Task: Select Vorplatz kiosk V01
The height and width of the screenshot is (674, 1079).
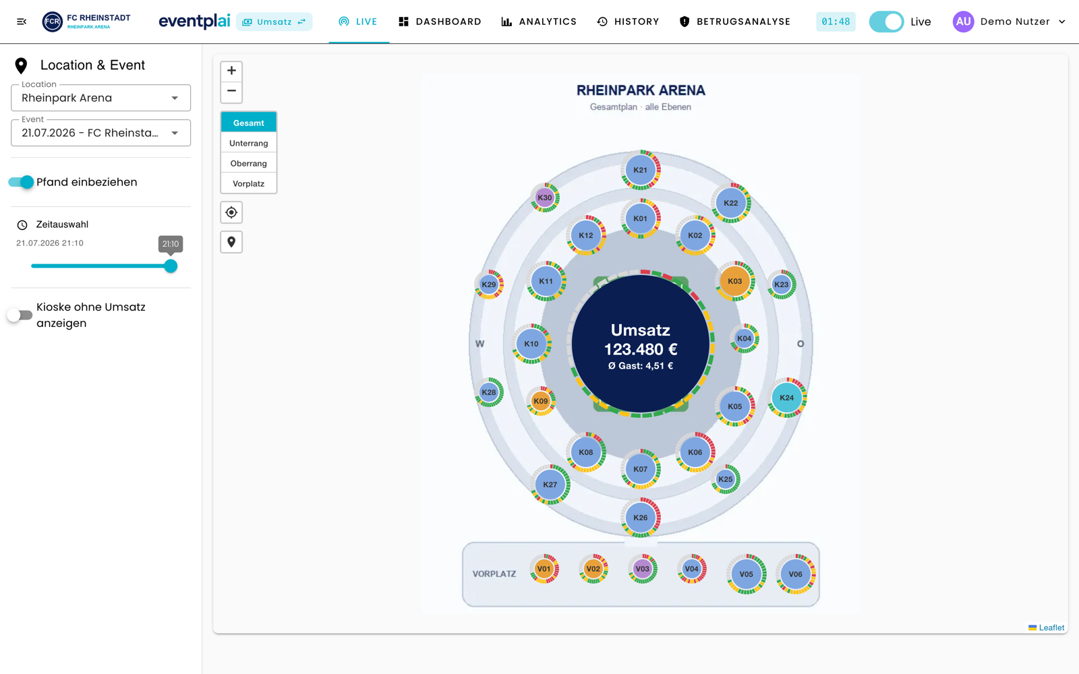Action: click(544, 569)
